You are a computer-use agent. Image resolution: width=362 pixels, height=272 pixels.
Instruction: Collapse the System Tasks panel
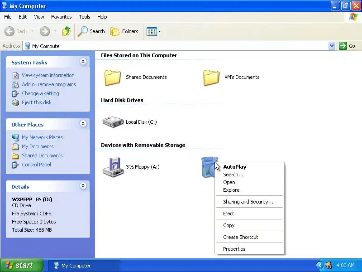coord(83,62)
